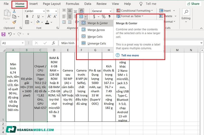This screenshot has height=135, width=204.
Task: Open the View tab
Action: 115,4
